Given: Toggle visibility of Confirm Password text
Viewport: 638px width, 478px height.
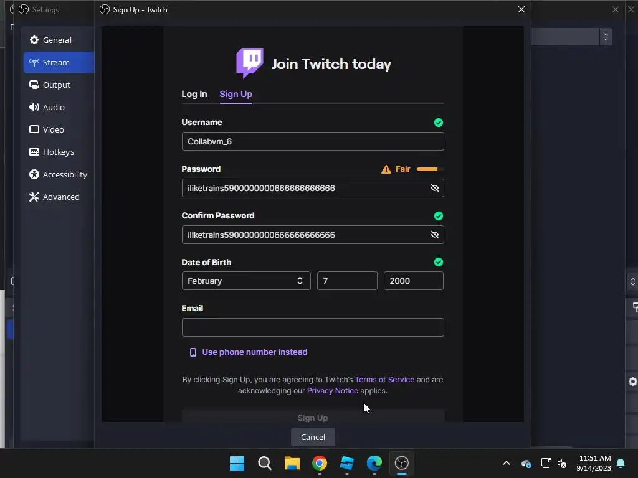Looking at the screenshot, I should (434, 235).
